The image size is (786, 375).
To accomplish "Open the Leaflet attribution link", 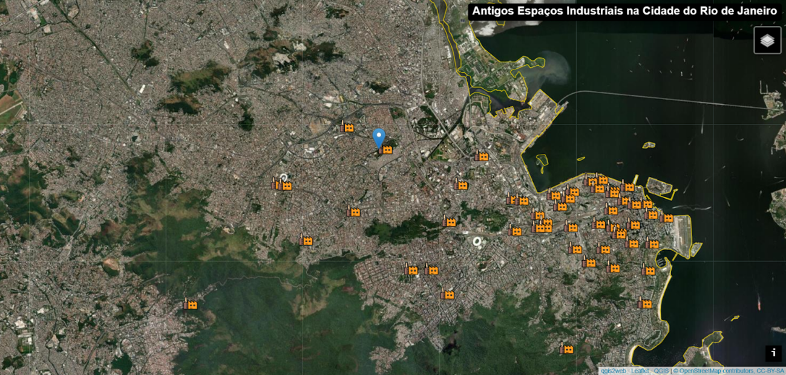I will 641,371.
